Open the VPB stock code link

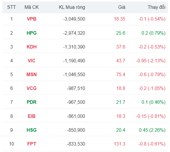pyautogui.click(x=32, y=19)
